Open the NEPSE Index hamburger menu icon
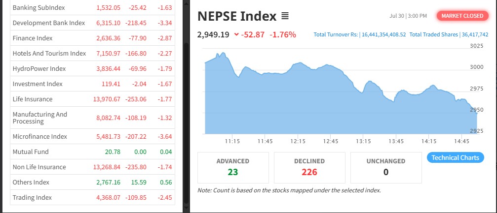The width and height of the screenshot is (497, 213). (285, 16)
